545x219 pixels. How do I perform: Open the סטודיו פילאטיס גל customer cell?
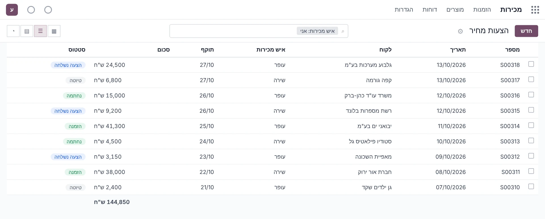coord(370,141)
